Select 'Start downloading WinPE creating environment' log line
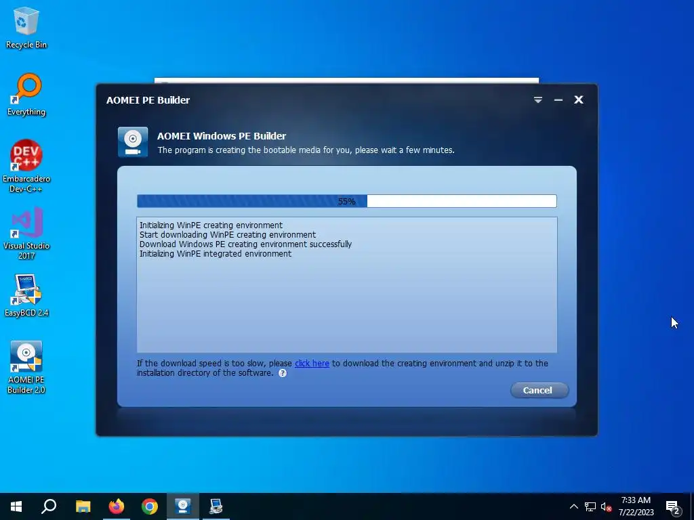694x520 pixels. click(228, 235)
